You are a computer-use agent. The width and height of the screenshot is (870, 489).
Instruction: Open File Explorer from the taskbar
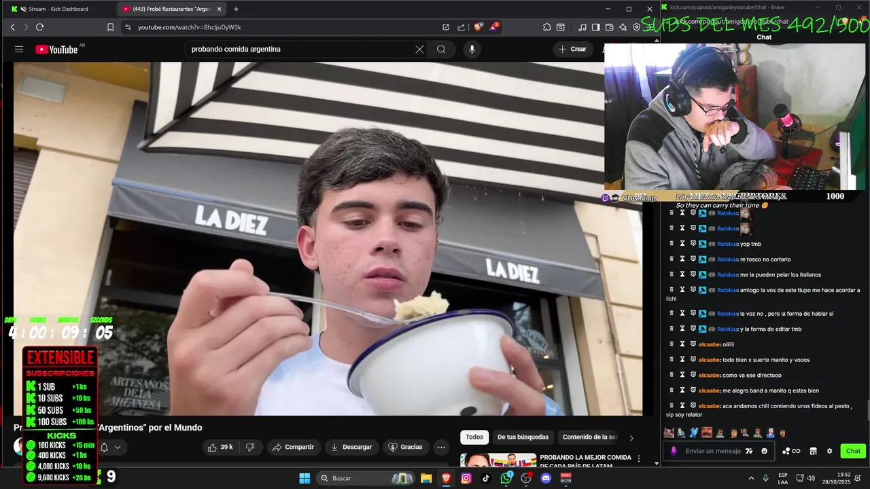(426, 478)
